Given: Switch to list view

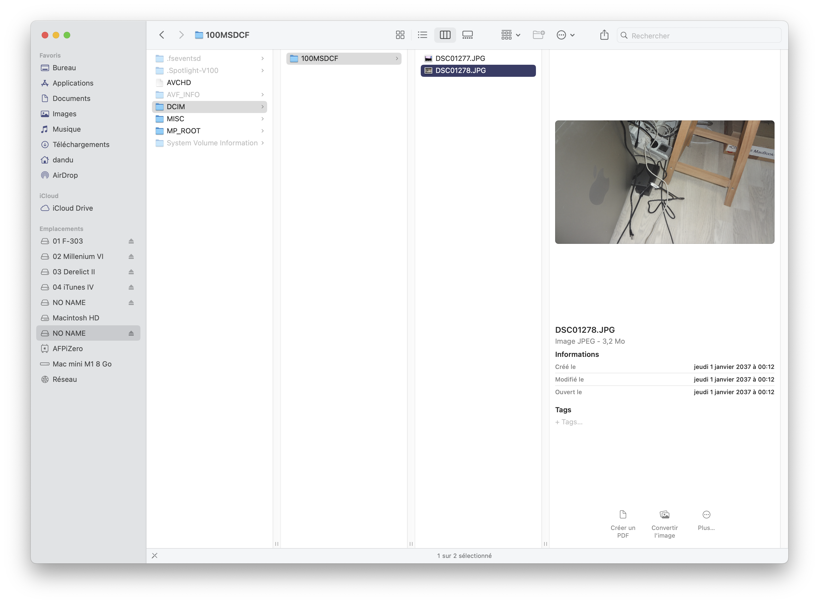Looking at the screenshot, I should [x=422, y=35].
